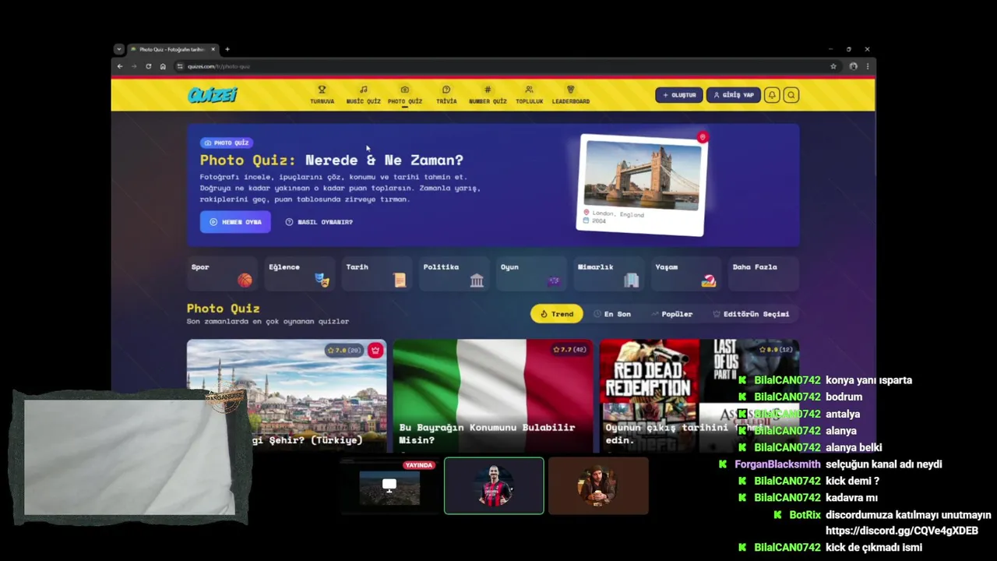The image size is (997, 561).
Task: Click the rating 7.0 (29) badge
Action: pyautogui.click(x=343, y=351)
